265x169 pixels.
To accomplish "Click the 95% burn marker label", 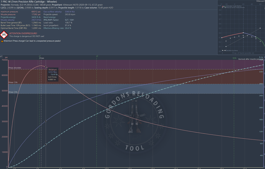I will [x=234, y=58].
